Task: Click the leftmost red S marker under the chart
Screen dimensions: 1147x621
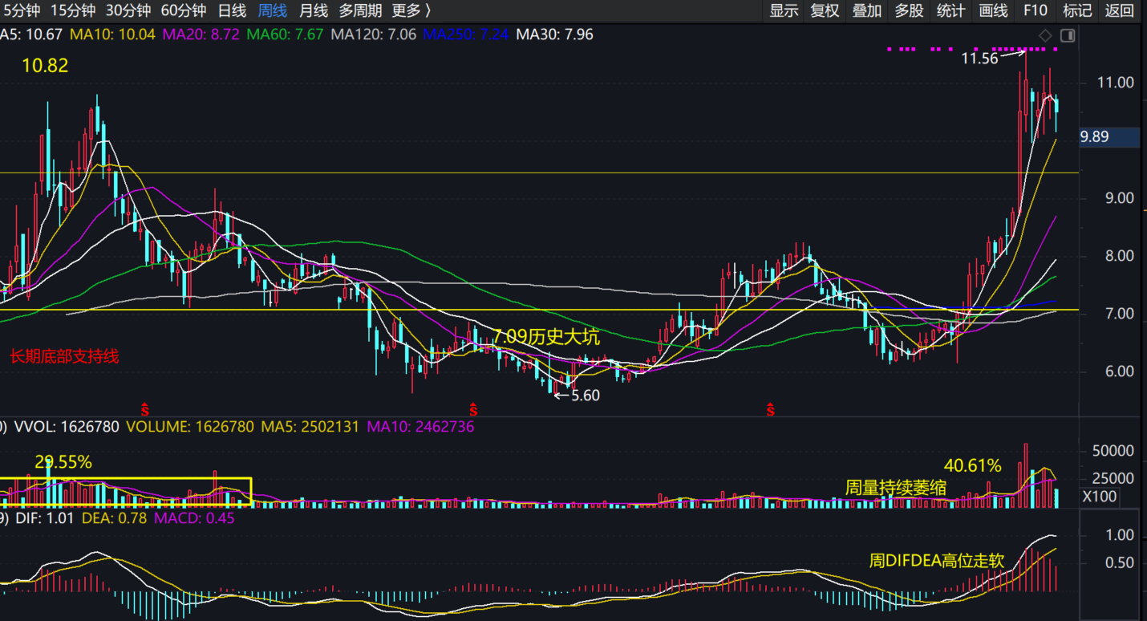Action: (145, 409)
